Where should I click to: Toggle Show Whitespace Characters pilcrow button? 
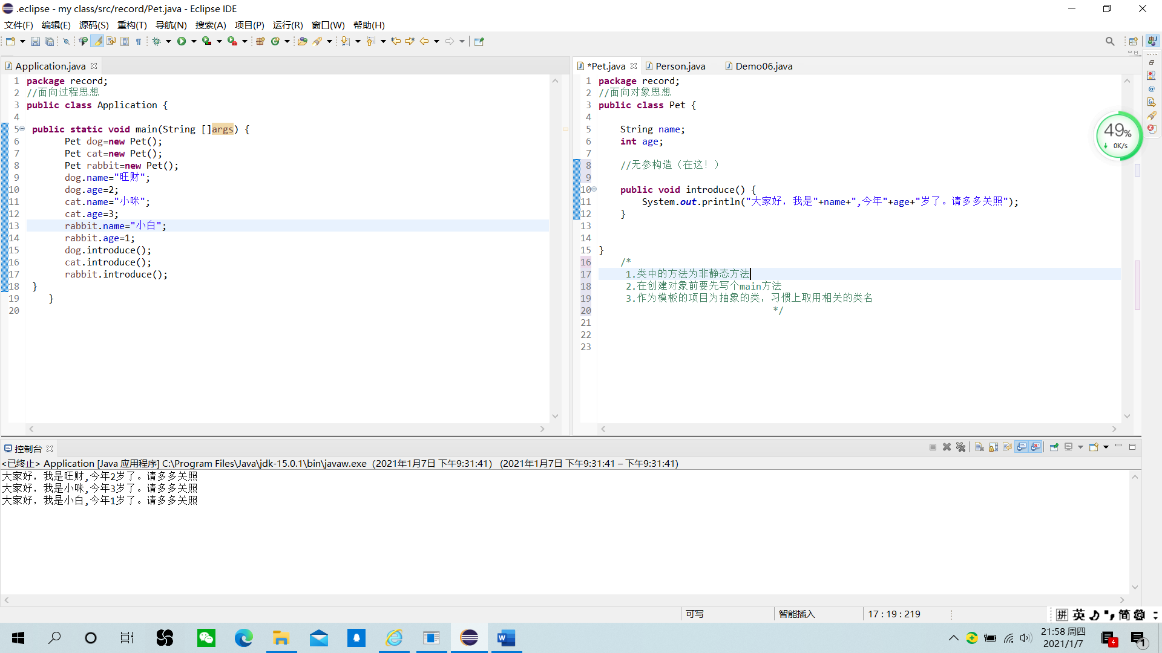tap(139, 41)
